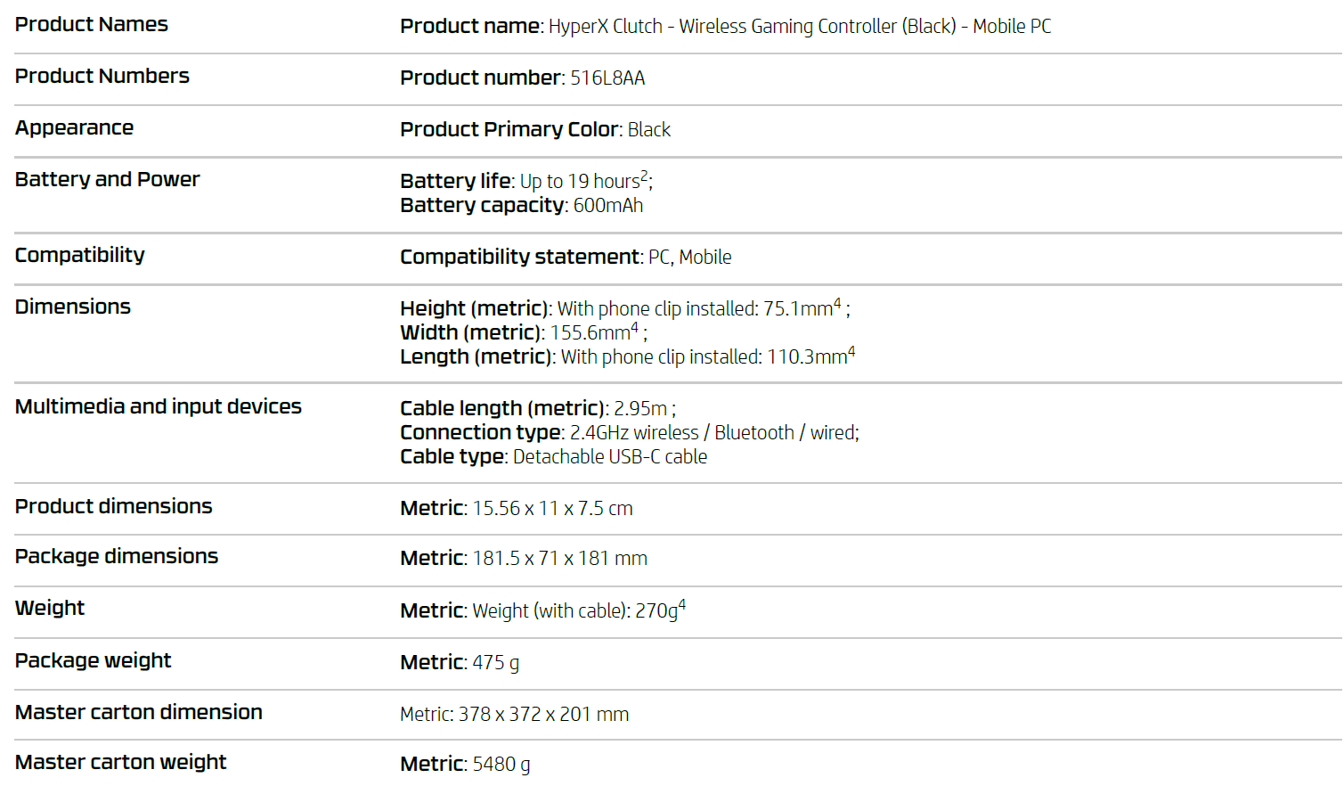Click the Product dimensions row label
The width and height of the screenshot is (1344, 786).
pyautogui.click(x=113, y=506)
